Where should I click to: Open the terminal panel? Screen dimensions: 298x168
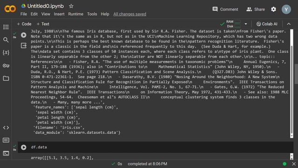tap(6, 154)
